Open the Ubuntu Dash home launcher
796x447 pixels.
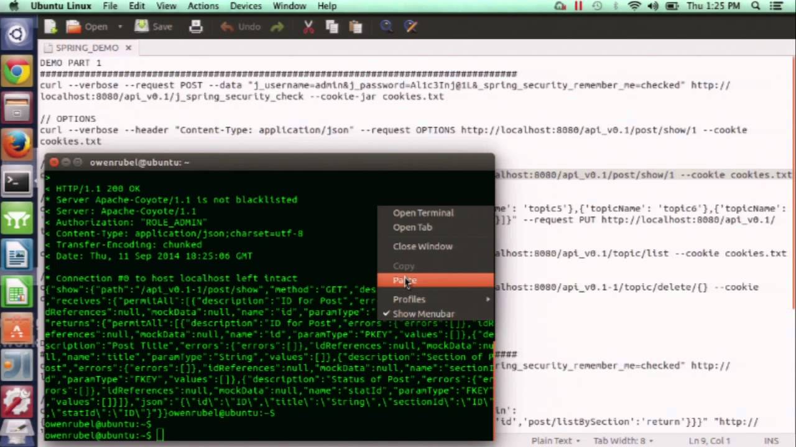(x=17, y=34)
